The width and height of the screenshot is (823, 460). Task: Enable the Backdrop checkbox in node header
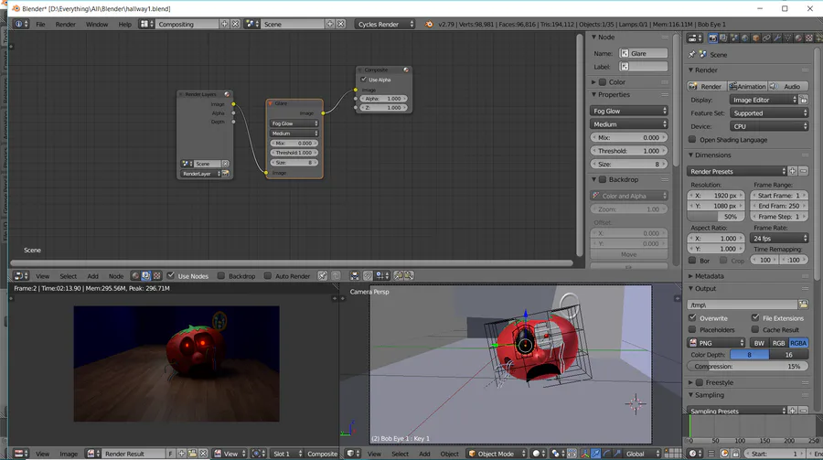220,275
